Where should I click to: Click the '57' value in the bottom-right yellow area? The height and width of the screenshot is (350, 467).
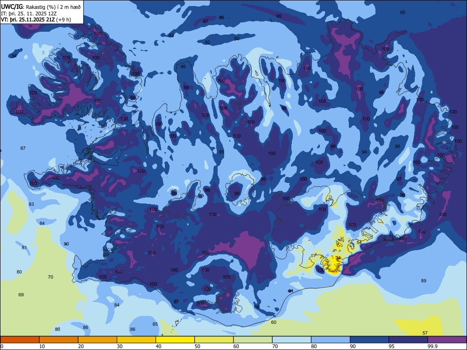[x=425, y=333]
